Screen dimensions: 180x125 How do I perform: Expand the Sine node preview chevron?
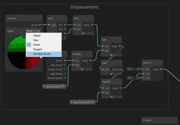111,74
